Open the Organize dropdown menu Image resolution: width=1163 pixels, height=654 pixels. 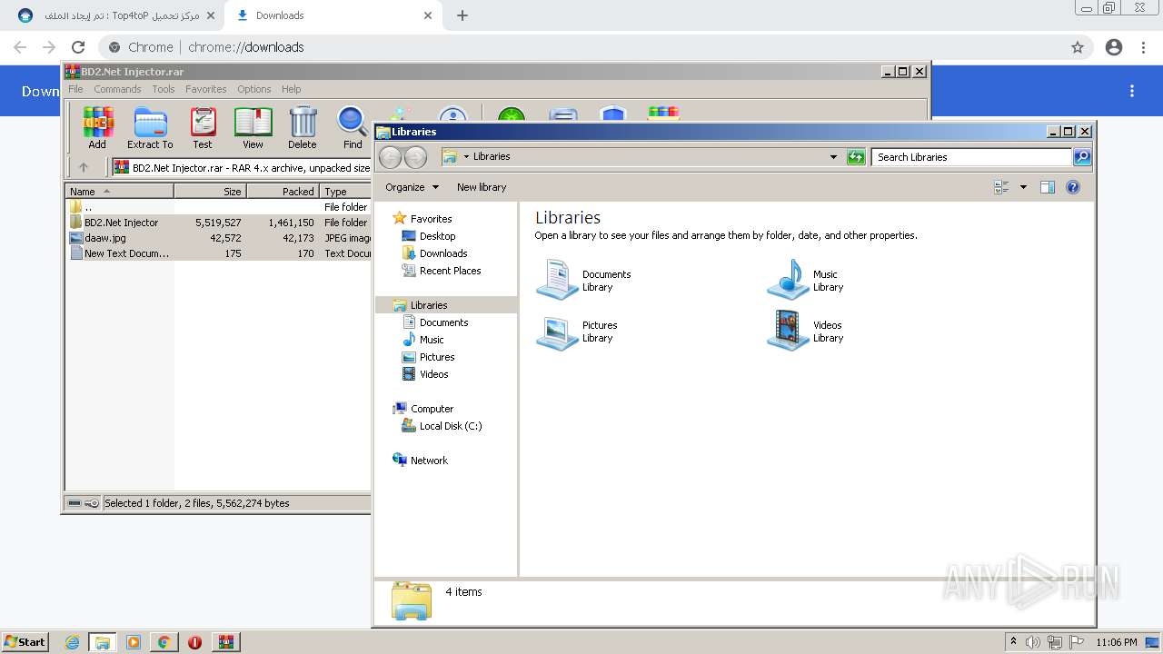412,187
